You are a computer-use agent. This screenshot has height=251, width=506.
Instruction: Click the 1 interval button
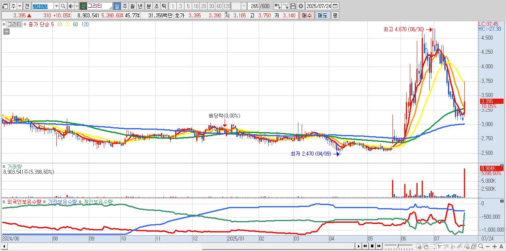[x=173, y=6]
